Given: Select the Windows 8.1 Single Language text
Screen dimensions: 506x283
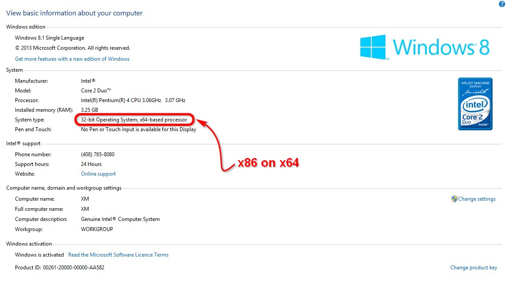Looking at the screenshot, I should (49, 38).
